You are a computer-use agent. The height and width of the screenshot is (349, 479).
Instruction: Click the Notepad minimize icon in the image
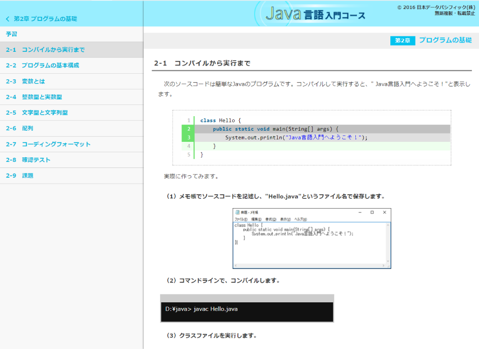pyautogui.click(x=360, y=212)
